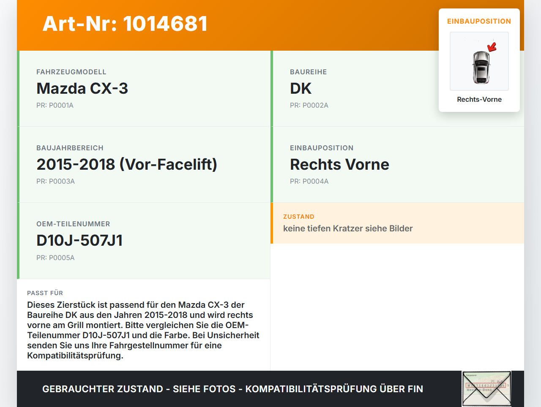The image size is (541, 407).
Task: Select the Mazda CX-3 model value
Action: click(x=82, y=88)
